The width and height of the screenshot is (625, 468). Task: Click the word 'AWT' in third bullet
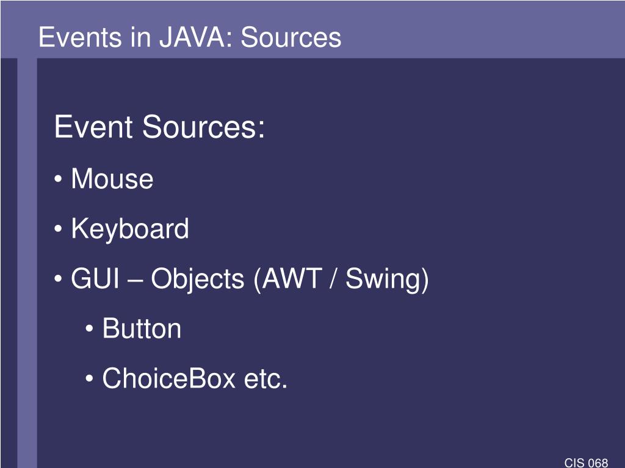(292, 278)
